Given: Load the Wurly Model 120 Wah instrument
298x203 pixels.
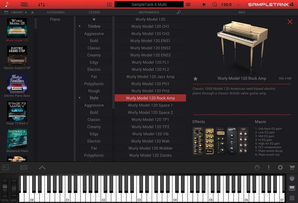Looking at the screenshot, I should (150, 141).
